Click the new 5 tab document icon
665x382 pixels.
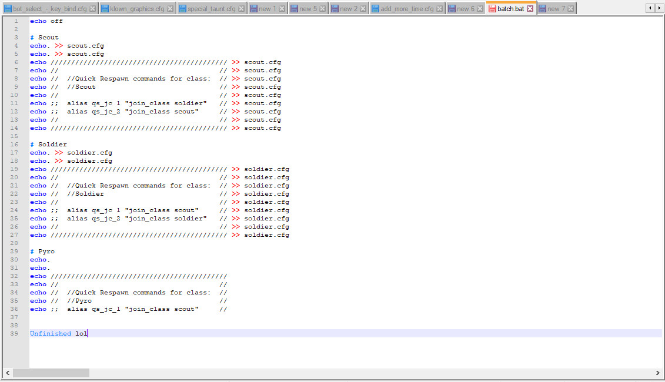[x=295, y=8]
